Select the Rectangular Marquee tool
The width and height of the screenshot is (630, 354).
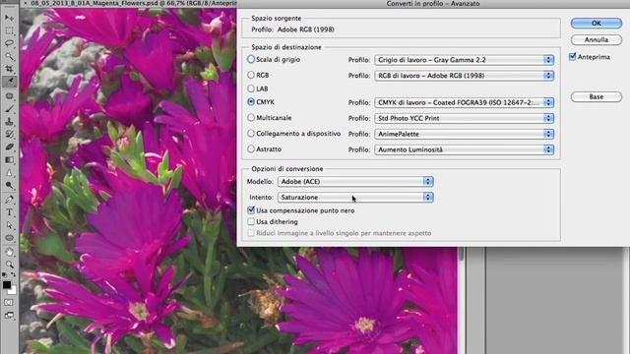coord(9,30)
